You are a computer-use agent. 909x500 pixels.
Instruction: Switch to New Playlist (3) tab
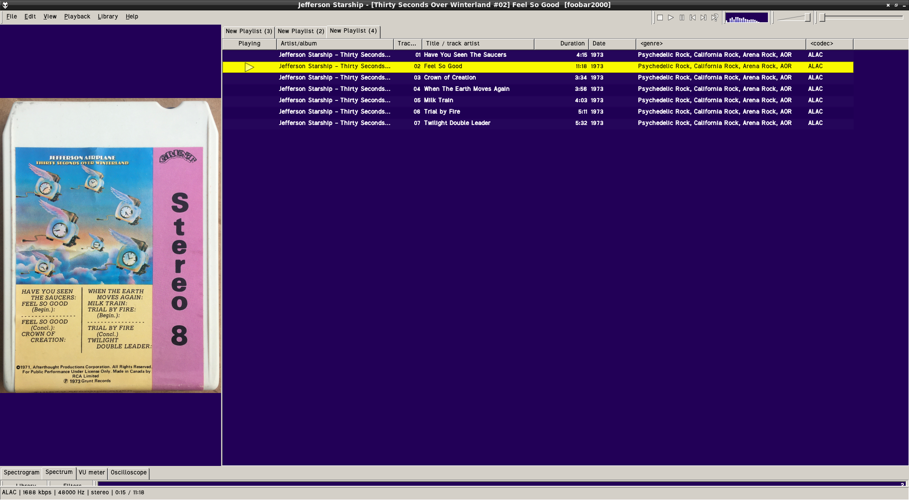point(249,31)
